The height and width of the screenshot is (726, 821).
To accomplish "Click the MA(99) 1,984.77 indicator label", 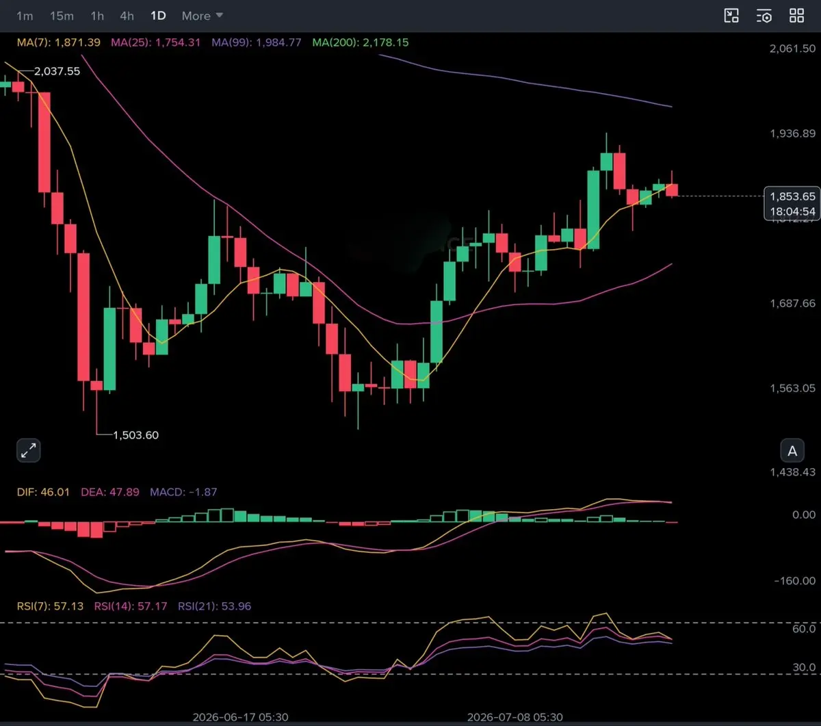I will click(256, 42).
